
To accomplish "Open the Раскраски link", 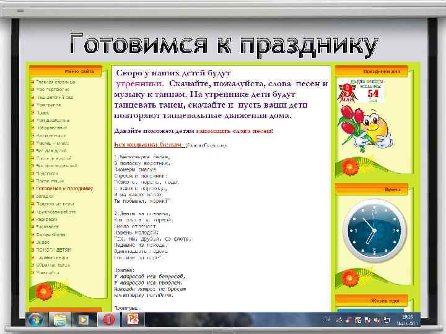I will (46, 219).
